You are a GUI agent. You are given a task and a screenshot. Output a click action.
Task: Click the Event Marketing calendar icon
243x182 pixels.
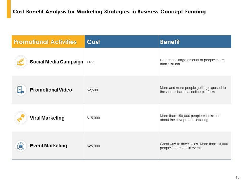pyautogui.click(x=21, y=146)
